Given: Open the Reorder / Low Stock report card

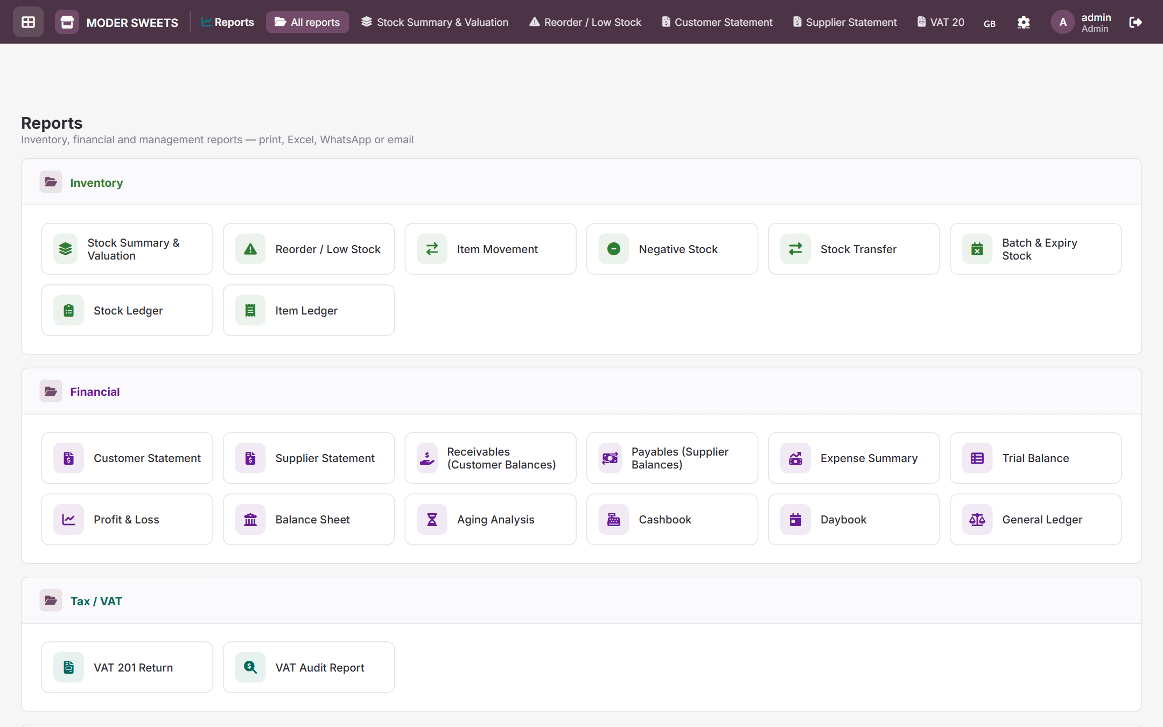Looking at the screenshot, I should click(x=309, y=249).
